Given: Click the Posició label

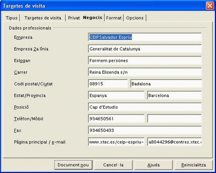Looking at the screenshot, I should click(x=21, y=107).
